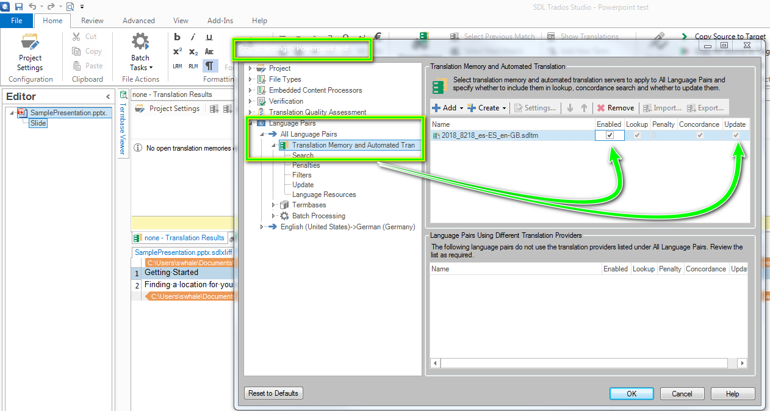Image resolution: width=770 pixels, height=411 pixels.
Task: Toggle Enabled checkbox for 2018_8218_es-ES_en-GB.sdltm
Action: [x=610, y=135]
